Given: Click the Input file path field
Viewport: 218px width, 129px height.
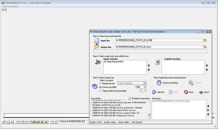Looking at the screenshot, I should point(160,40).
